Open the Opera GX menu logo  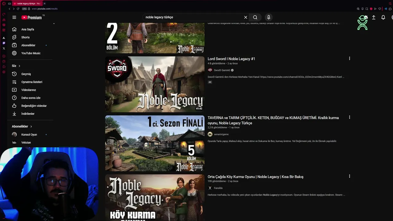coord(4,4)
